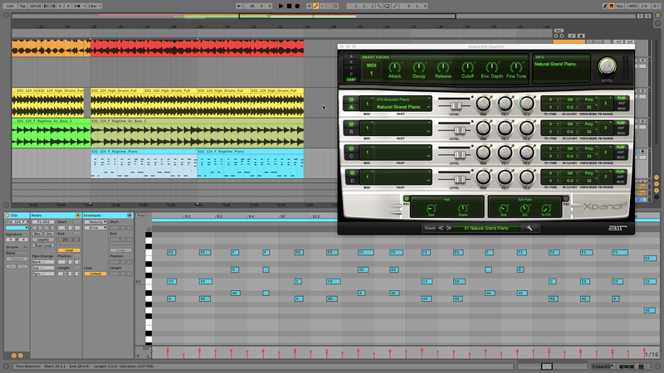Arm the transport Record button
664x373 pixels.
(297, 6)
